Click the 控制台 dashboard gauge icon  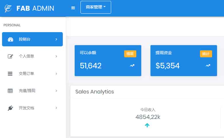coord(10,39)
